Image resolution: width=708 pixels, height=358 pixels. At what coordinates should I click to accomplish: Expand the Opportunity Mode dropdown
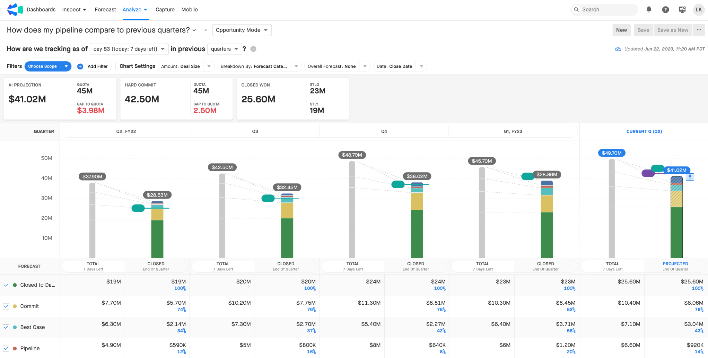point(242,30)
